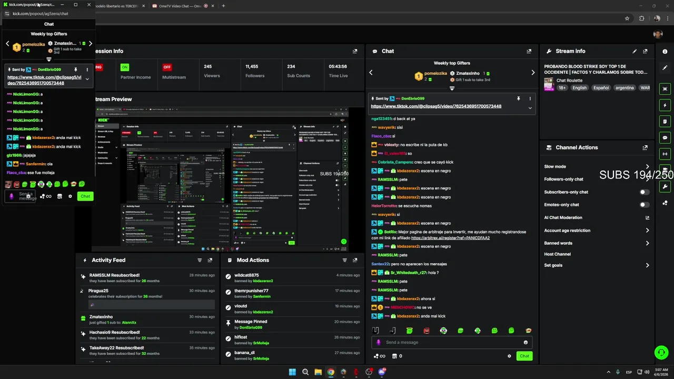
Task: Toggle the Multistream OFF indicator
Action: coord(167,67)
